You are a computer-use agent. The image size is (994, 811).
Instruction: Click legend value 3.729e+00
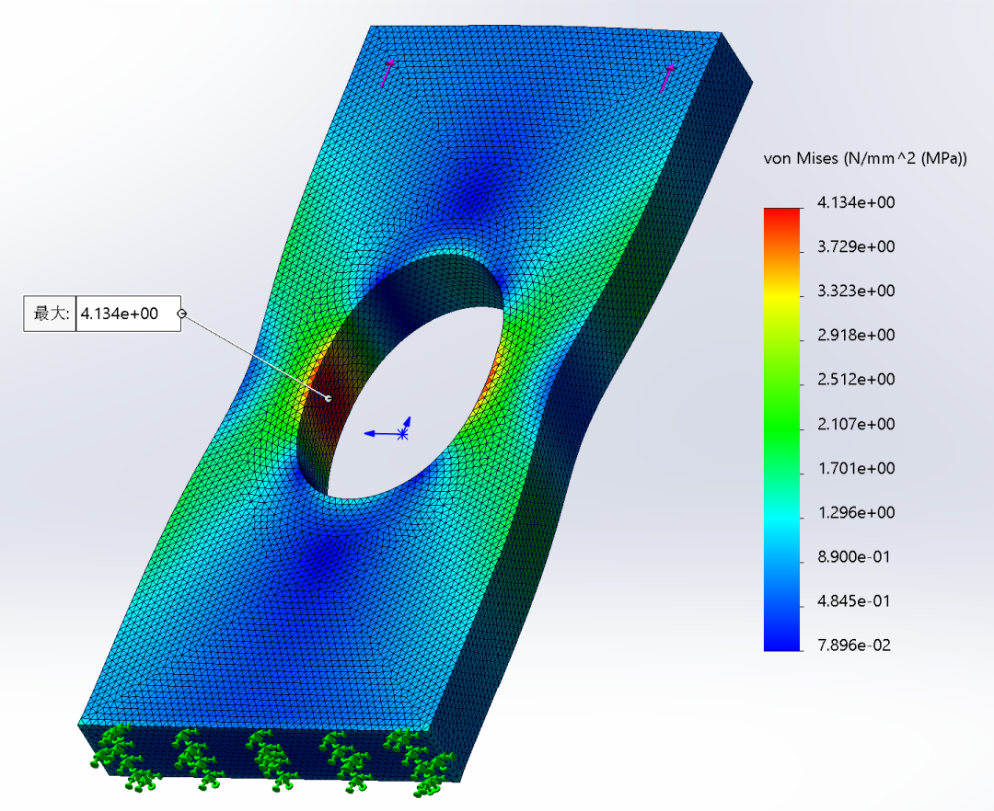[x=856, y=247]
